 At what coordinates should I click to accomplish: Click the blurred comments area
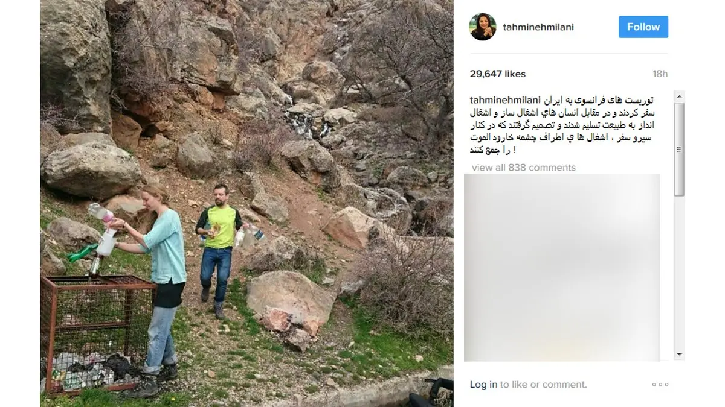562,268
